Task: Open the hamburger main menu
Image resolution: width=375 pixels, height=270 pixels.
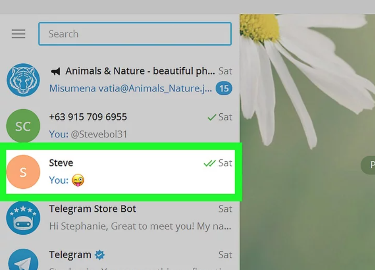Action: (18, 34)
